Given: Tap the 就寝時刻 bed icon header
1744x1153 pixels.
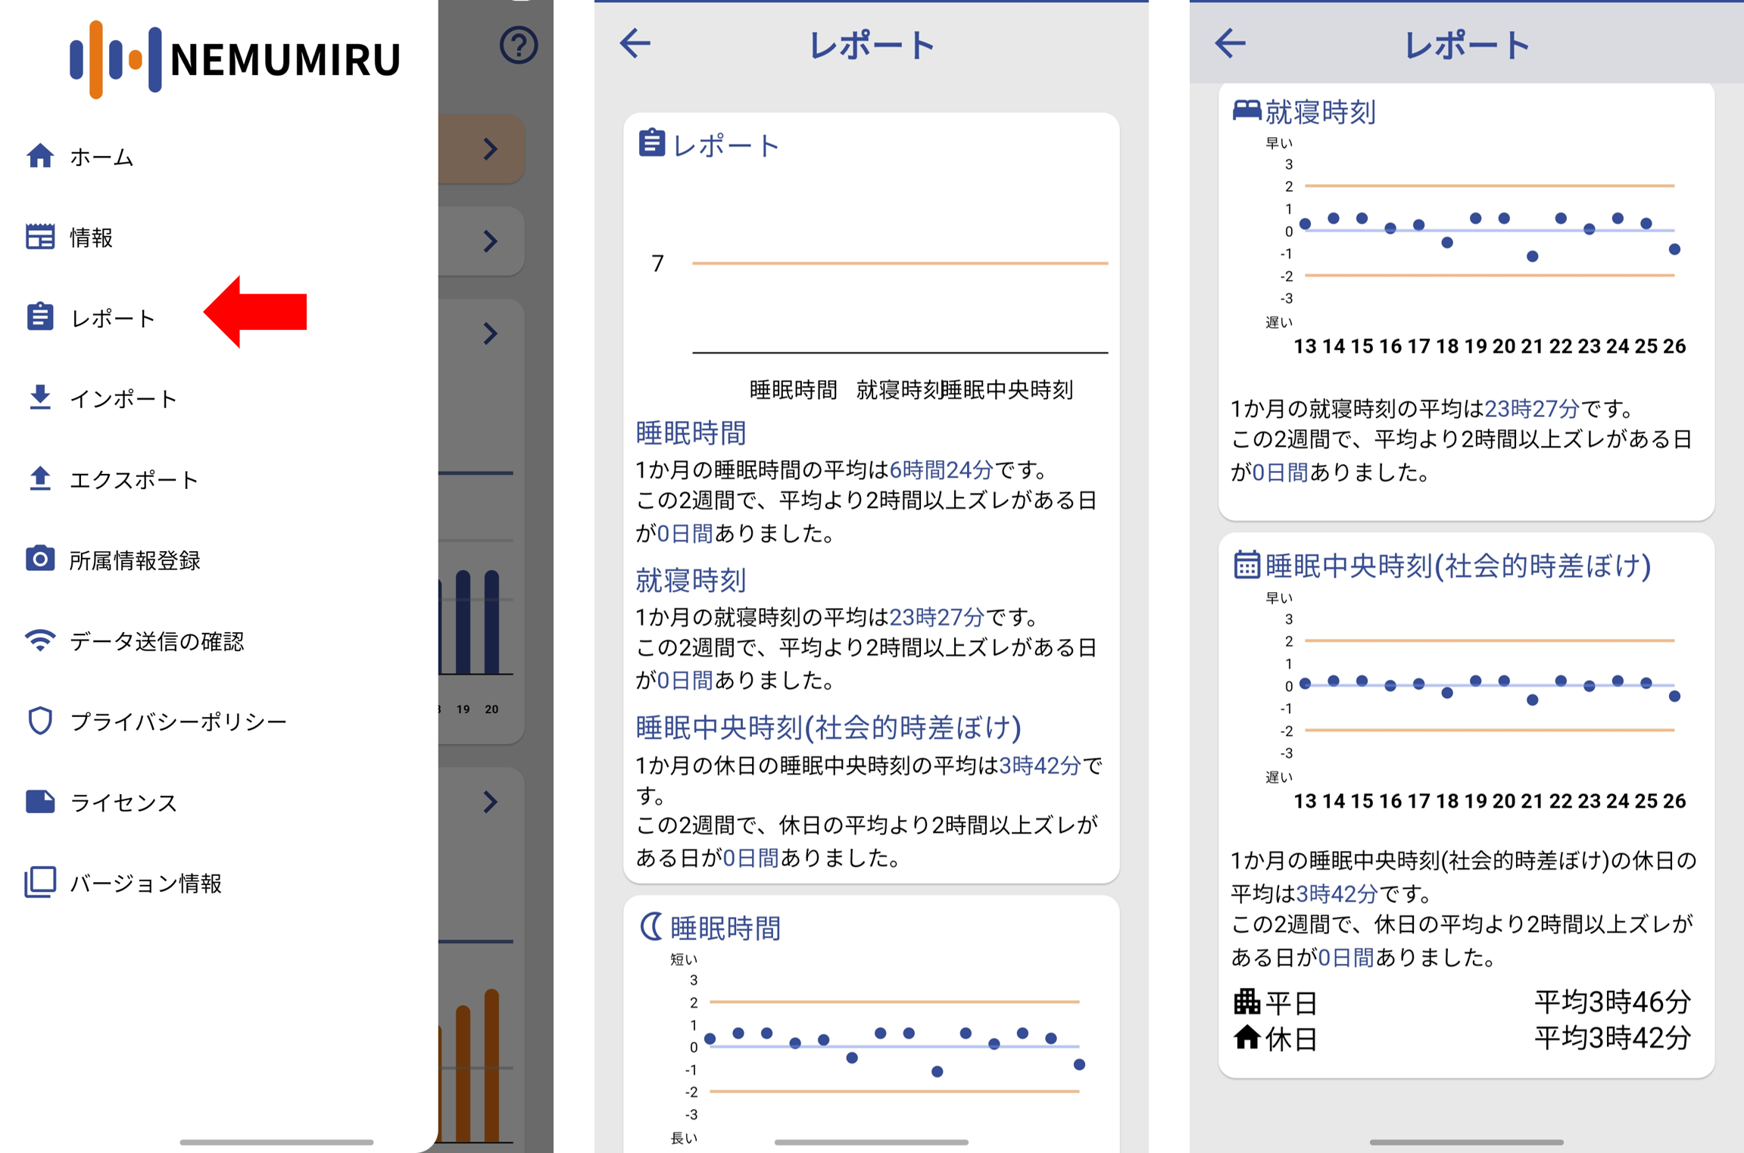Looking at the screenshot, I should (1246, 108).
